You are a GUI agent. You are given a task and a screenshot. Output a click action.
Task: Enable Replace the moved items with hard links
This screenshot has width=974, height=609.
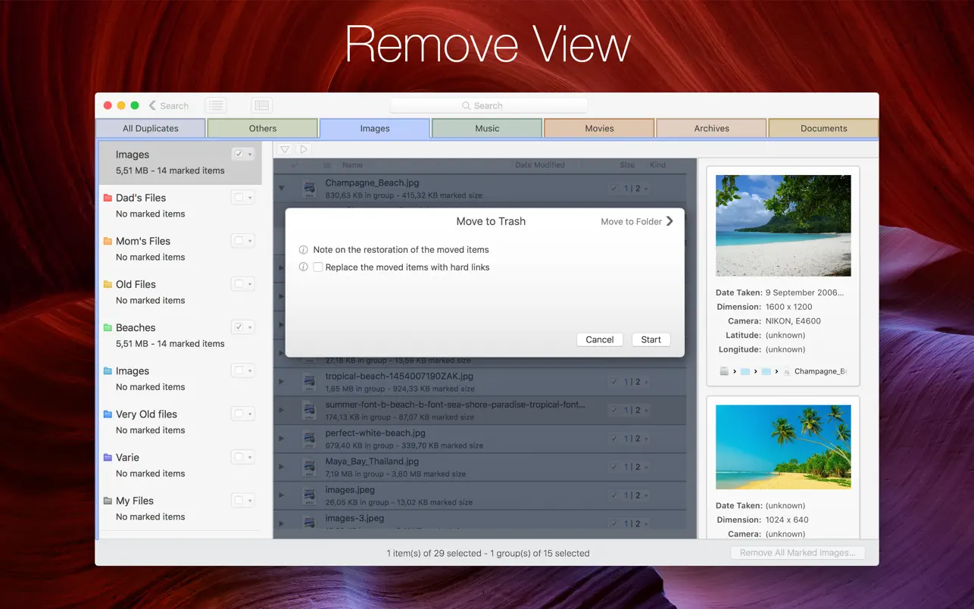pos(318,267)
